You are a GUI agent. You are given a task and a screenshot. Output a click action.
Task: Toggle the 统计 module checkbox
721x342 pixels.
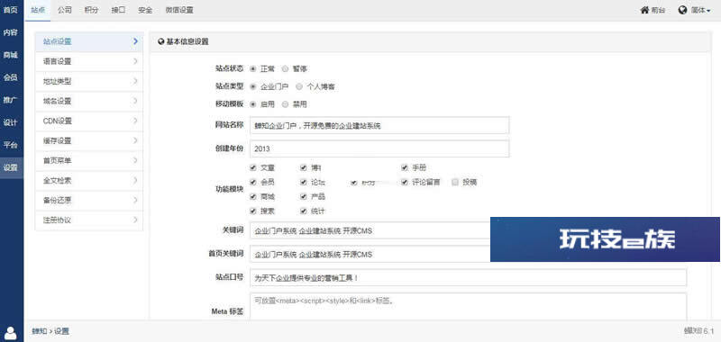tap(304, 211)
